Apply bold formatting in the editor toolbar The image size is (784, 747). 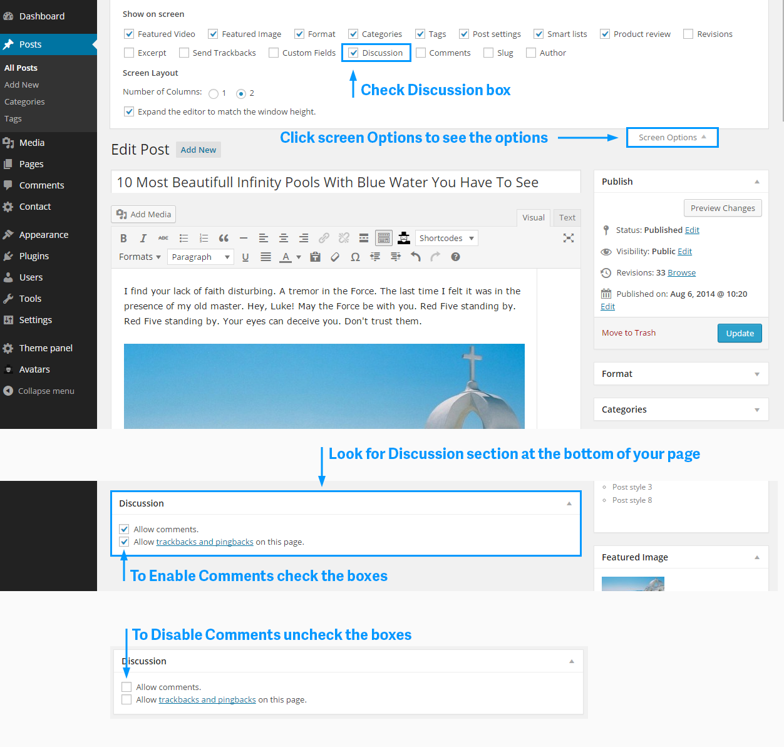123,238
